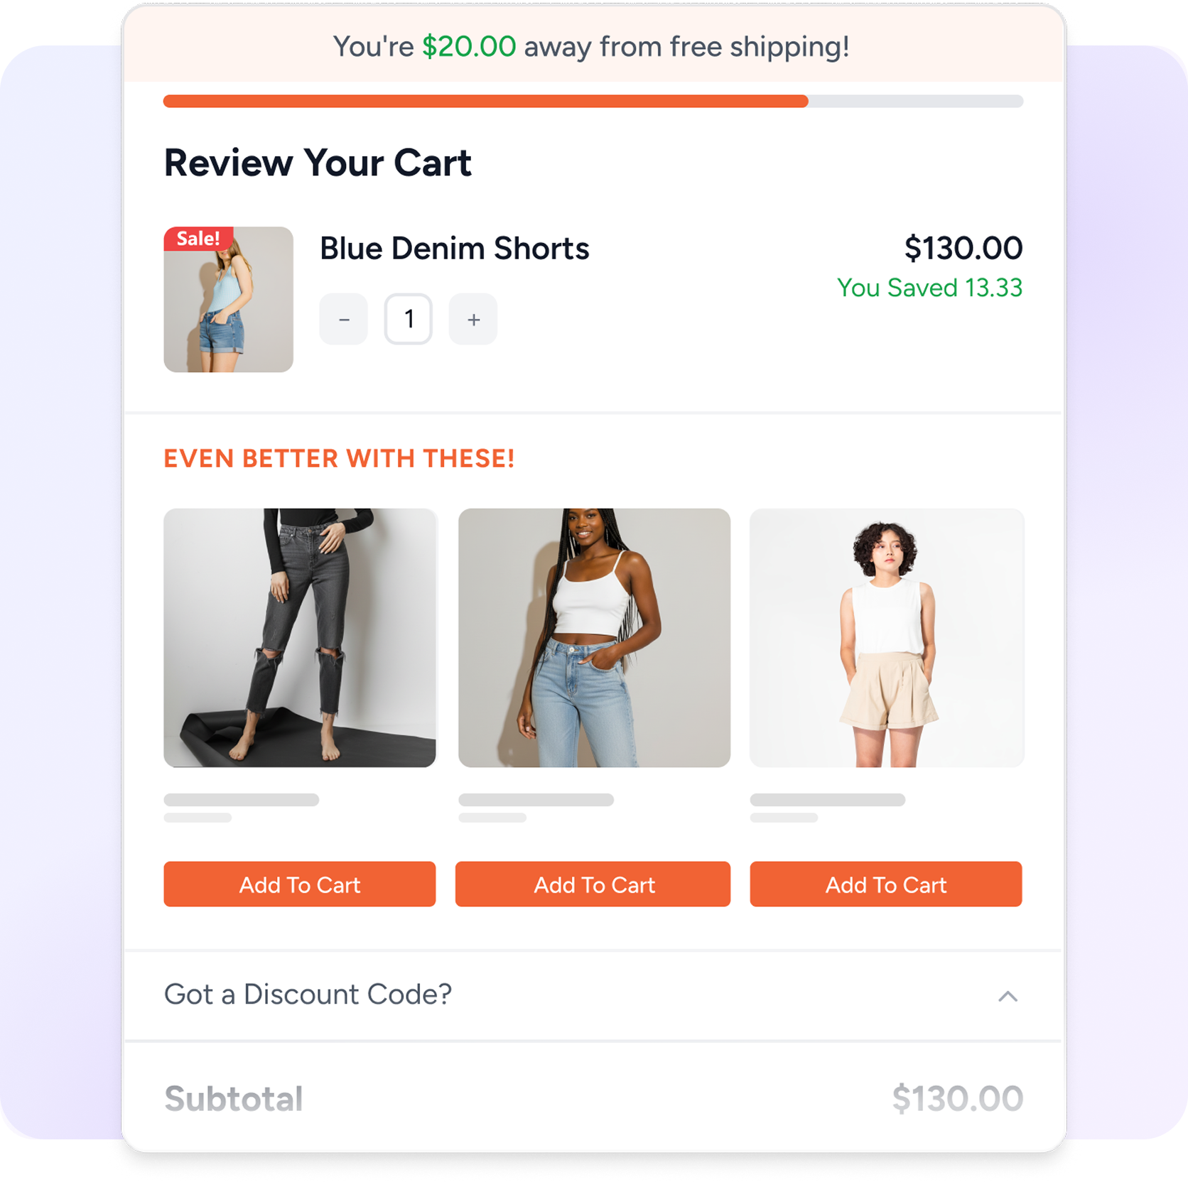1188x1182 pixels.
Task: Open the Got a Discount Code section
Action: 593,995
